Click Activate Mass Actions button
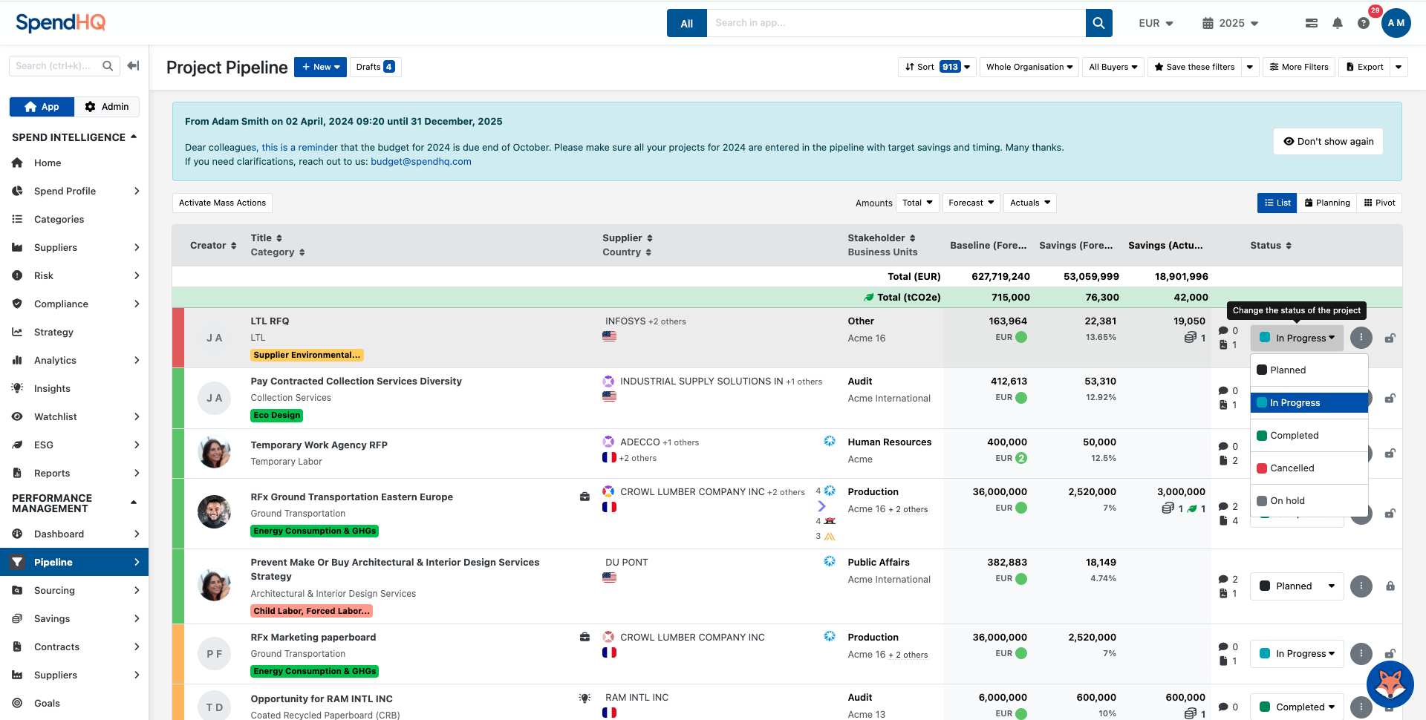Viewport: 1426px width, 720px height. (x=222, y=203)
